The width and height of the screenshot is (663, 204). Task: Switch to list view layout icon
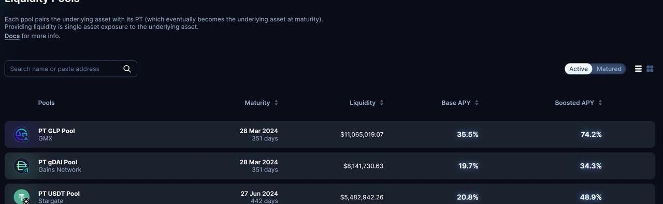(x=638, y=69)
